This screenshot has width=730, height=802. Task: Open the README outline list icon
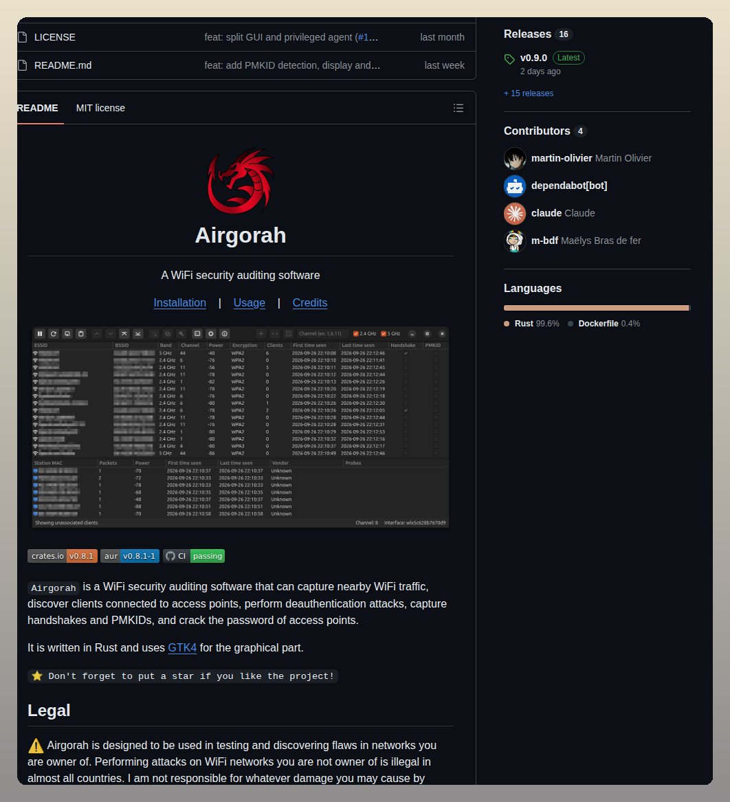coord(458,108)
